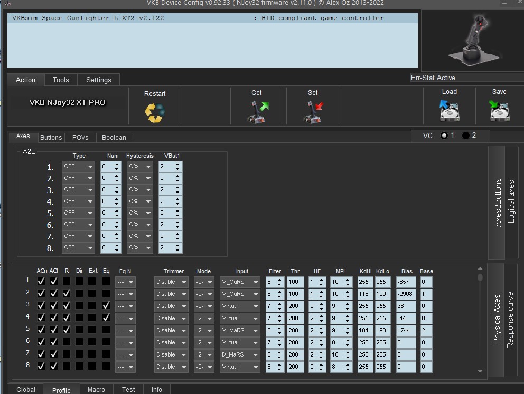Viewport: 524px width, 394px height.
Task: Toggle ACl checkbox for axis 2
Action: coord(54,293)
